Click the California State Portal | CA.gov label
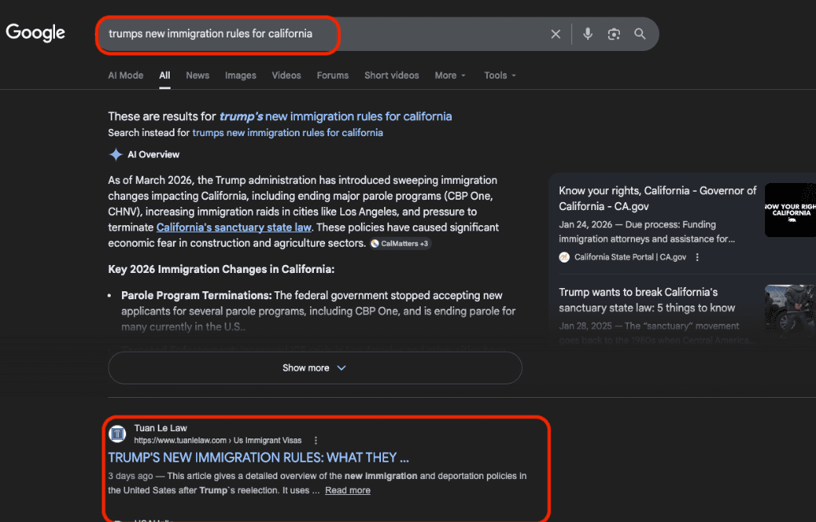The width and height of the screenshot is (816, 522). [630, 257]
